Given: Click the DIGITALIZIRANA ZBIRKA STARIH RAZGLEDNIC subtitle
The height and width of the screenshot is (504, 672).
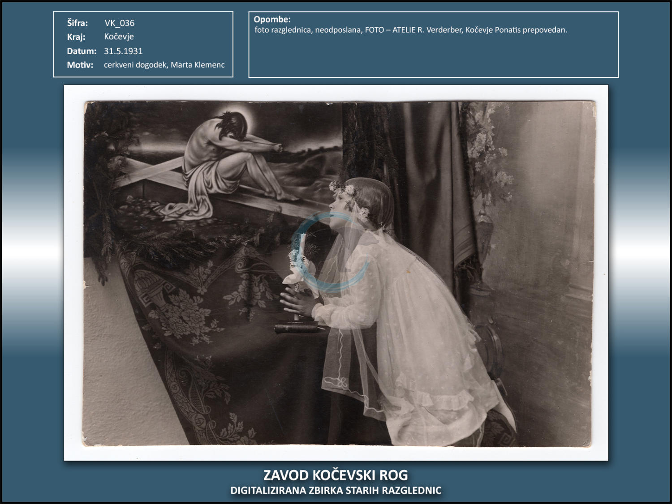Looking at the screenshot, I should point(336,491).
